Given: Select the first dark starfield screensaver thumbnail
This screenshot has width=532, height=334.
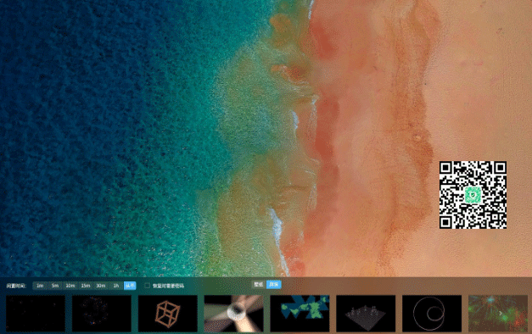Looking at the screenshot, I should [x=36, y=314].
